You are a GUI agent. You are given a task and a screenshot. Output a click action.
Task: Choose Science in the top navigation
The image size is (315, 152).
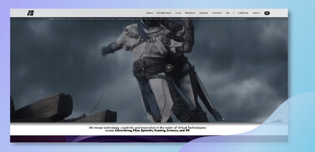click(x=217, y=13)
